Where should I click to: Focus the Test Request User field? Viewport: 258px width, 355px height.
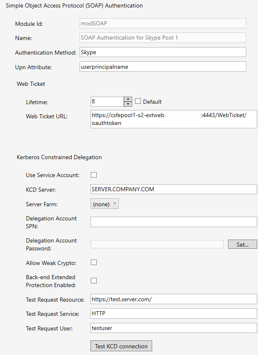pos(173,328)
